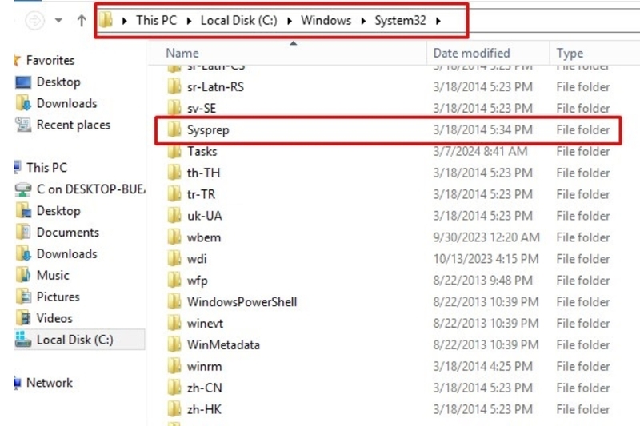Image resolution: width=640 pixels, height=426 pixels.
Task: Select the WinMetadata folder
Action: click(x=223, y=345)
